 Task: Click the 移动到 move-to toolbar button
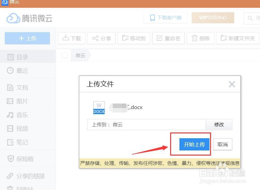tap(134, 38)
